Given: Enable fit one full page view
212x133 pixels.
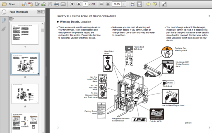Looking at the screenshot, I should point(139,4).
